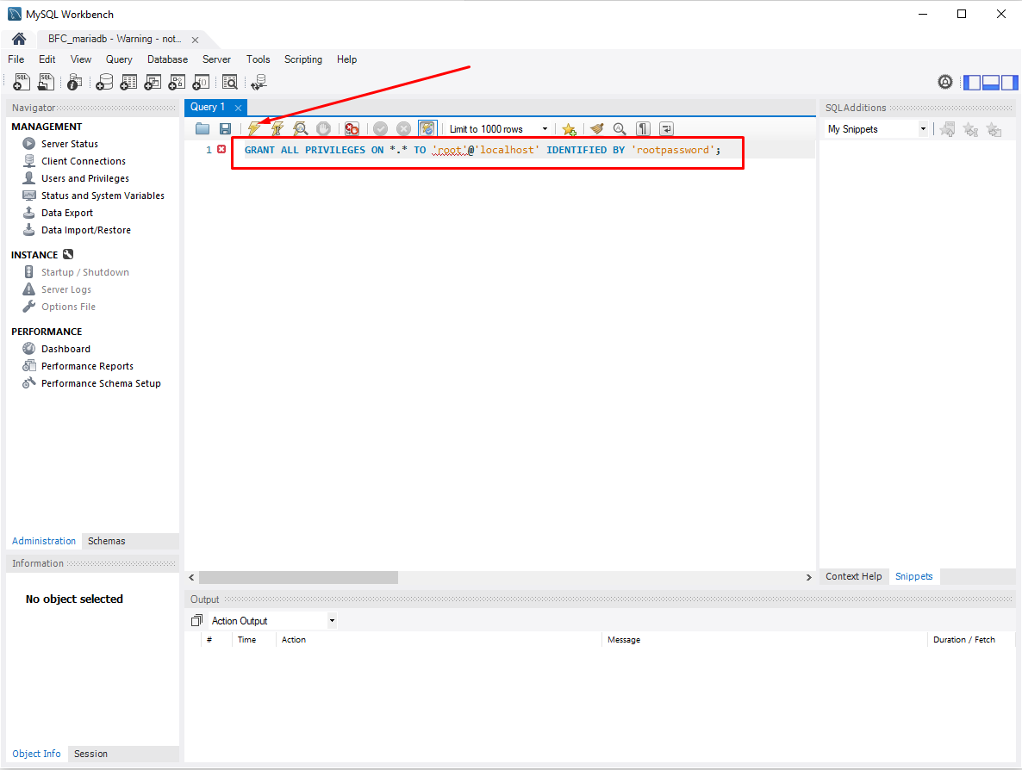Image resolution: width=1022 pixels, height=770 pixels.
Task: Create a new schema in the server
Action: tap(104, 82)
